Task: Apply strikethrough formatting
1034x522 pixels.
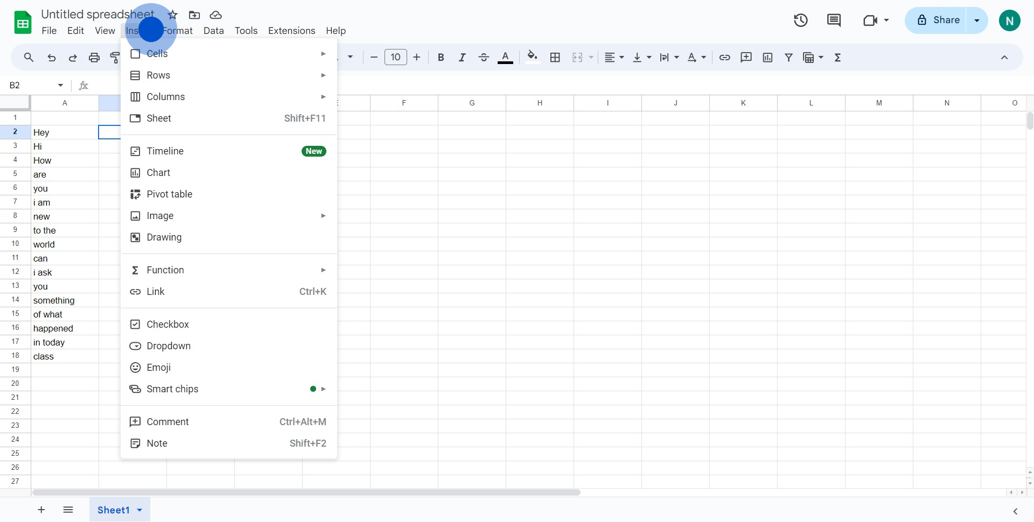Action: (x=484, y=58)
